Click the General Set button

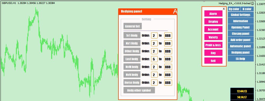point(133,26)
